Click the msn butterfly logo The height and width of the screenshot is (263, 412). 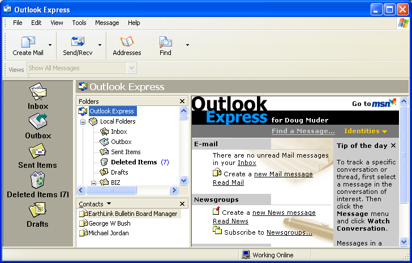tap(384, 103)
